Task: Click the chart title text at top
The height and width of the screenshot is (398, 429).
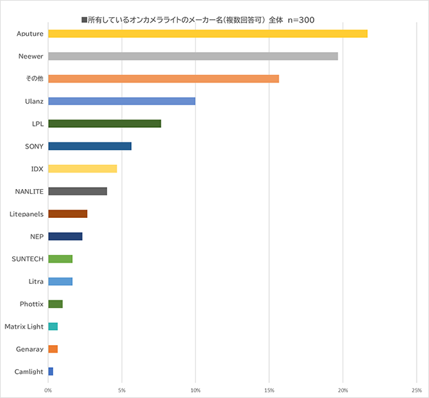Action: pyautogui.click(x=198, y=19)
